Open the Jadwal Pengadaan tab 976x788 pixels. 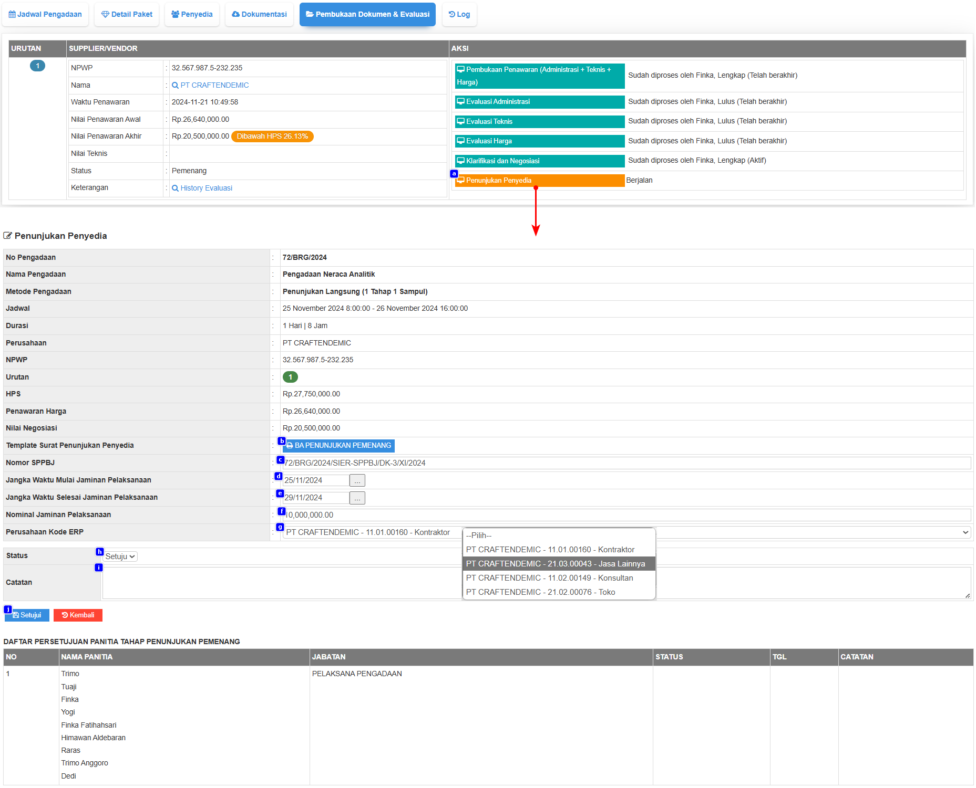click(x=45, y=14)
